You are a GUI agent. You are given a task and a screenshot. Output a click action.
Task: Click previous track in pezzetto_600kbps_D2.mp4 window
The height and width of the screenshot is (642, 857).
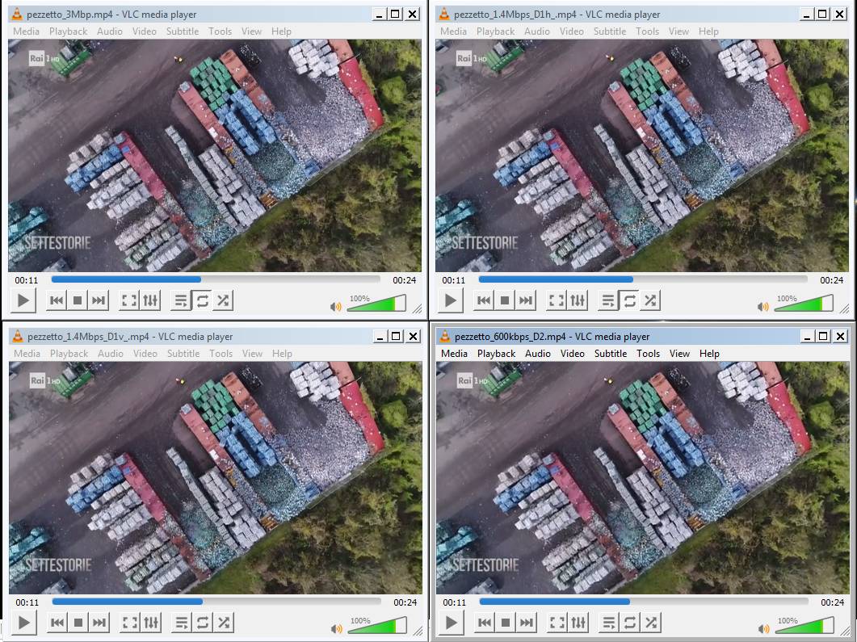click(485, 623)
